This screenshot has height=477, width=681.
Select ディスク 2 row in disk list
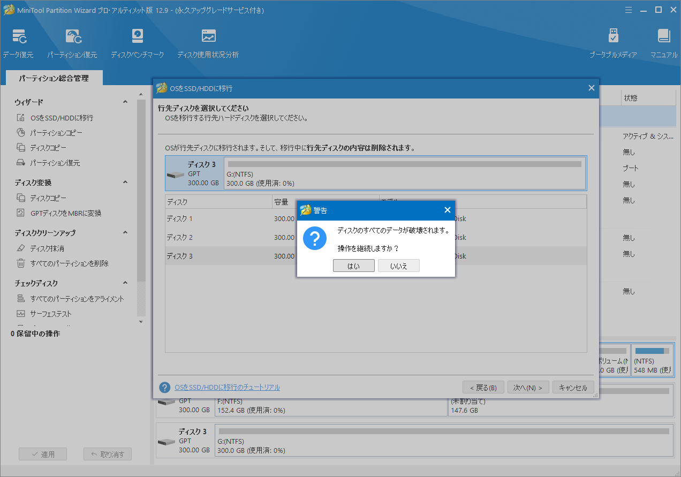coord(376,237)
